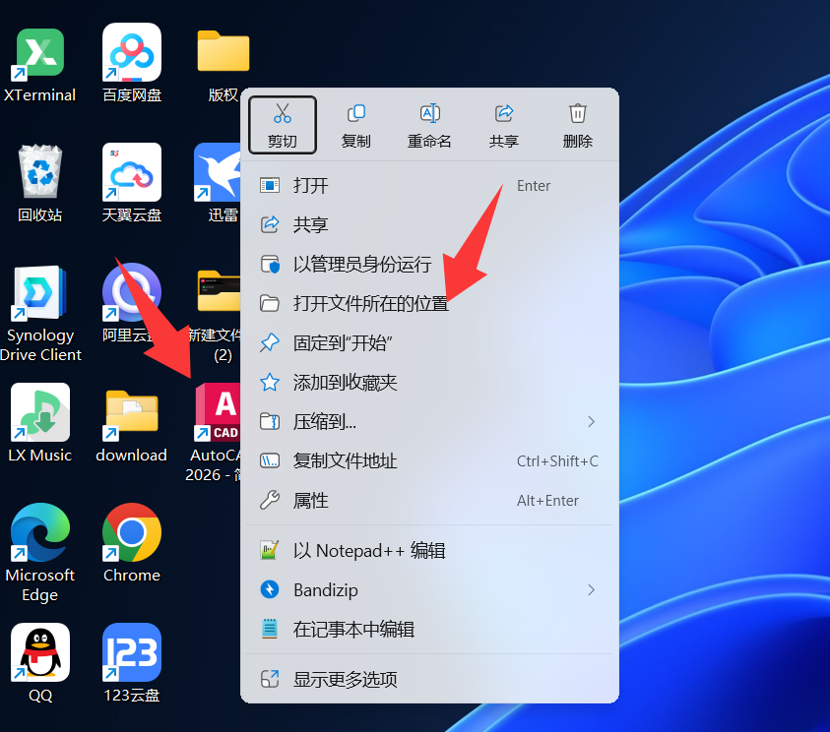The width and height of the screenshot is (830, 732).
Task: Open the QQ application icon
Action: (39, 652)
